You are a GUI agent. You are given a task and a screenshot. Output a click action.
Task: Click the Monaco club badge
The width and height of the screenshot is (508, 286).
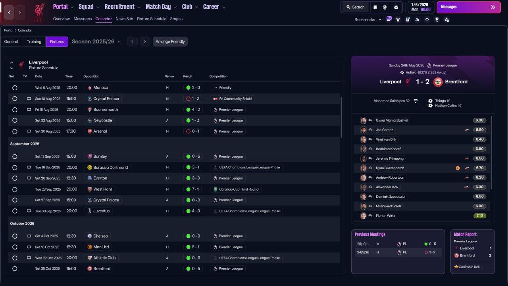point(89,88)
